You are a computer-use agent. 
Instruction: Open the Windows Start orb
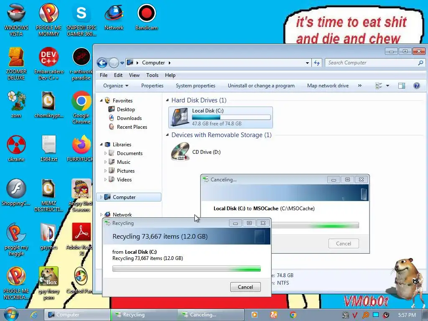coord(11,314)
